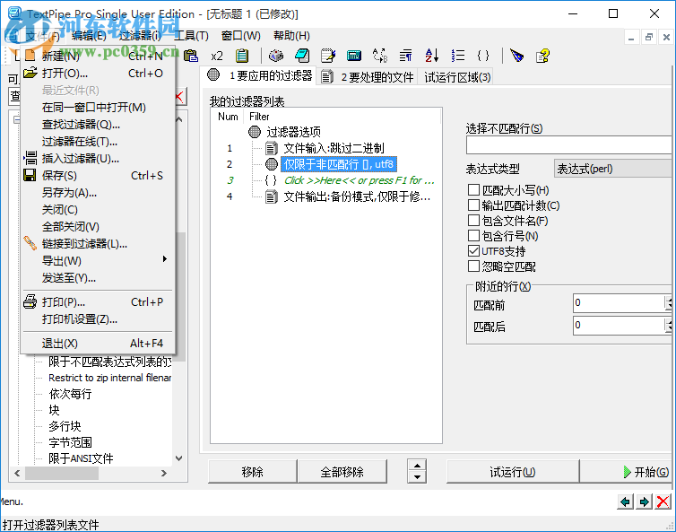The width and height of the screenshot is (676, 532).
Task: Select the 文件输出:备份模式 filter row
Action: 357,196
